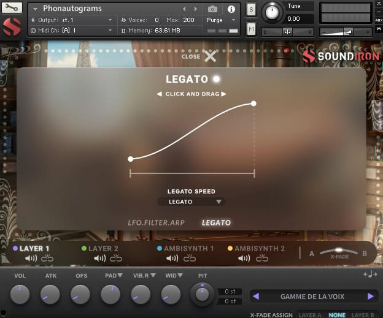The width and height of the screenshot is (383, 318).
Task: Click the CLOSE text label
Action: (x=191, y=56)
